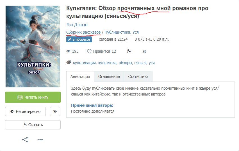Select the сянься tag
This screenshot has width=239, height=151.
click(x=140, y=63)
